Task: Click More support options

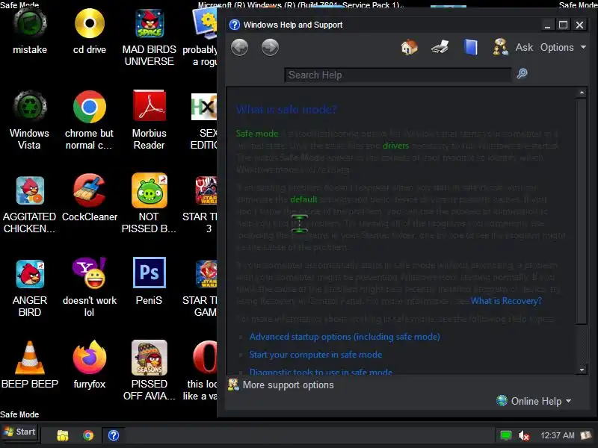Action: tap(281, 385)
